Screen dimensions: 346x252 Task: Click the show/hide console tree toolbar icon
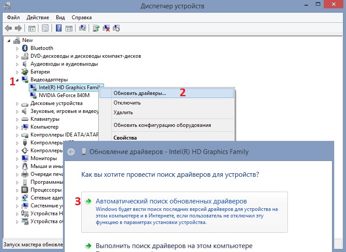click(x=32, y=28)
